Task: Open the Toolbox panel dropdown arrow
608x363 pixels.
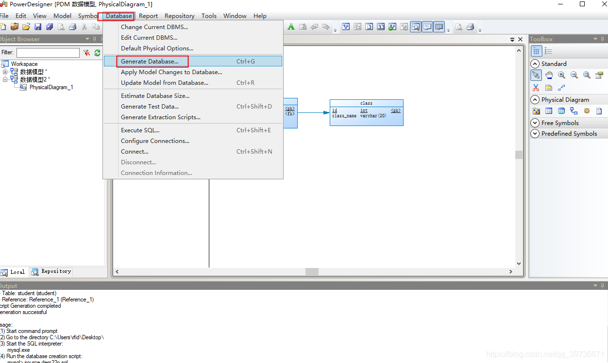Action: coord(595,39)
